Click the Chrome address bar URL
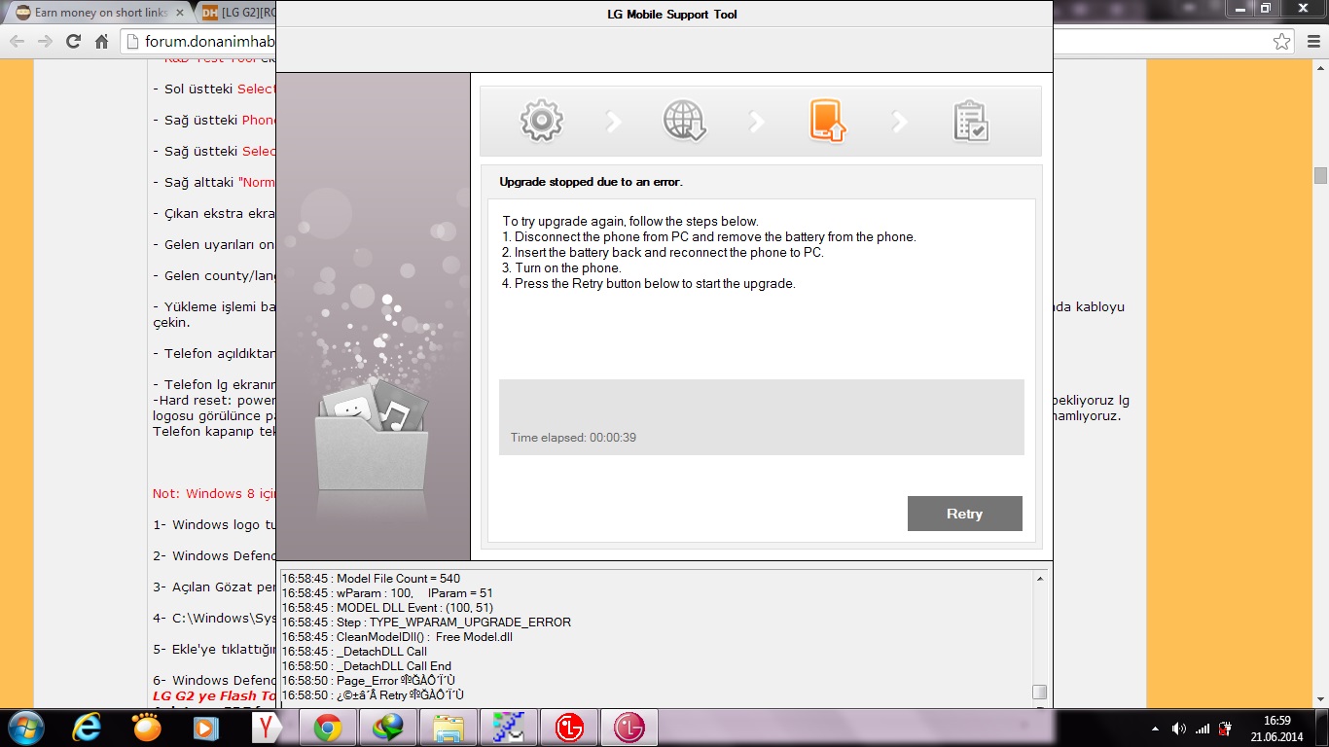The height and width of the screenshot is (747, 1329). tap(209, 42)
